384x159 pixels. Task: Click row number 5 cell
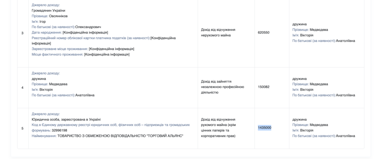(22, 128)
